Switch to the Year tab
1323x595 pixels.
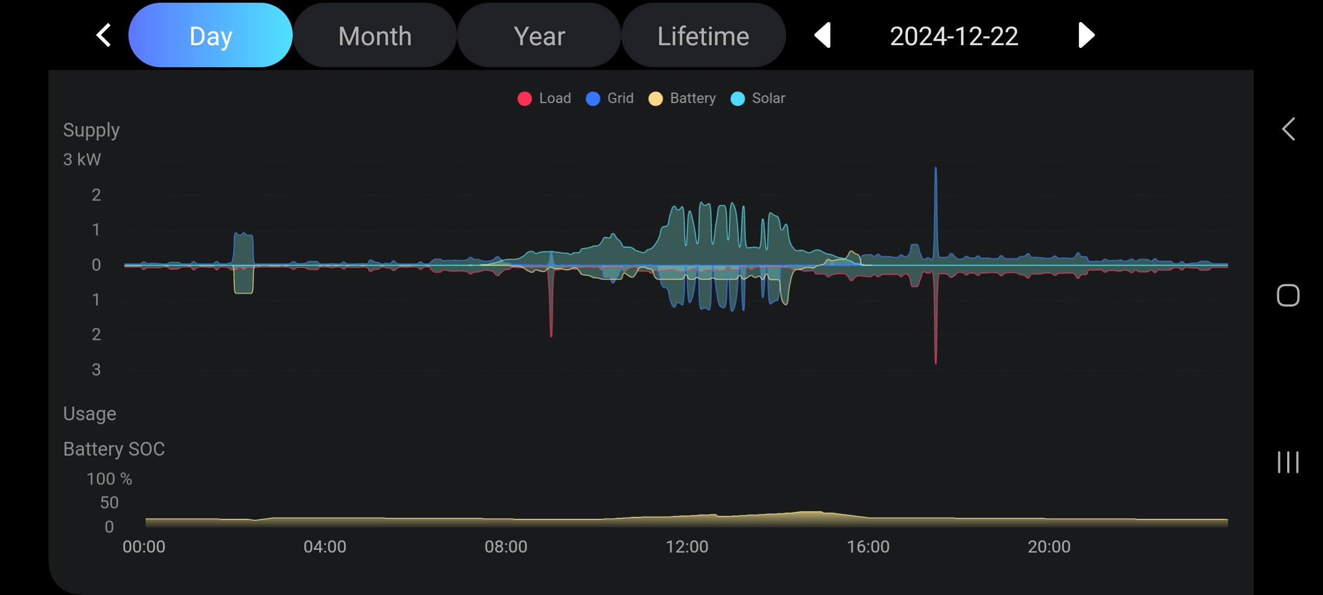tap(539, 35)
